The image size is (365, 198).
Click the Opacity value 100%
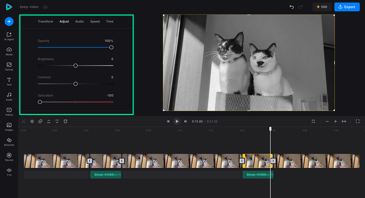[109, 41]
